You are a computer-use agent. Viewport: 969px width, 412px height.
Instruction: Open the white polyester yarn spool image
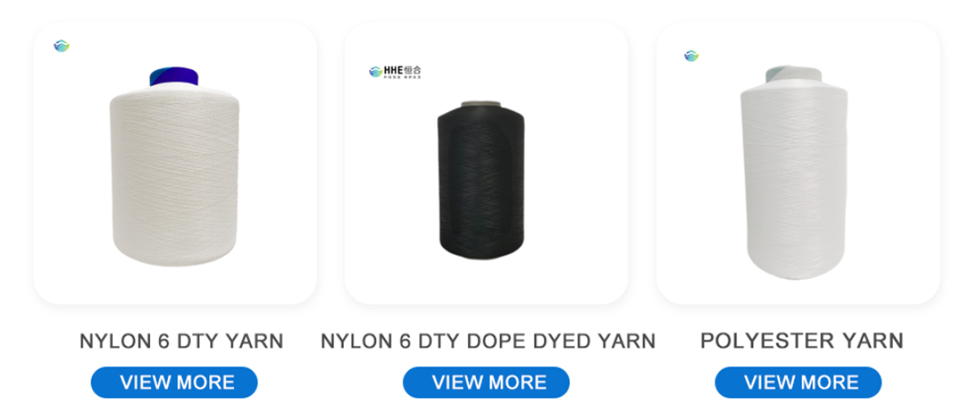coord(798,163)
